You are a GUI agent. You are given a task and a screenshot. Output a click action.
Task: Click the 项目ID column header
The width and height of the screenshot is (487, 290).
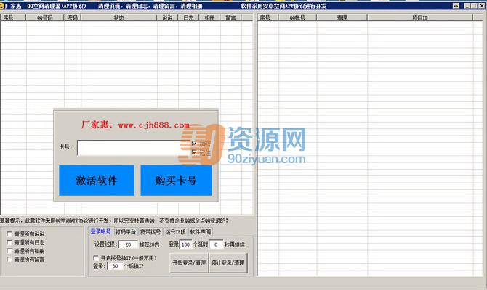[x=420, y=17]
